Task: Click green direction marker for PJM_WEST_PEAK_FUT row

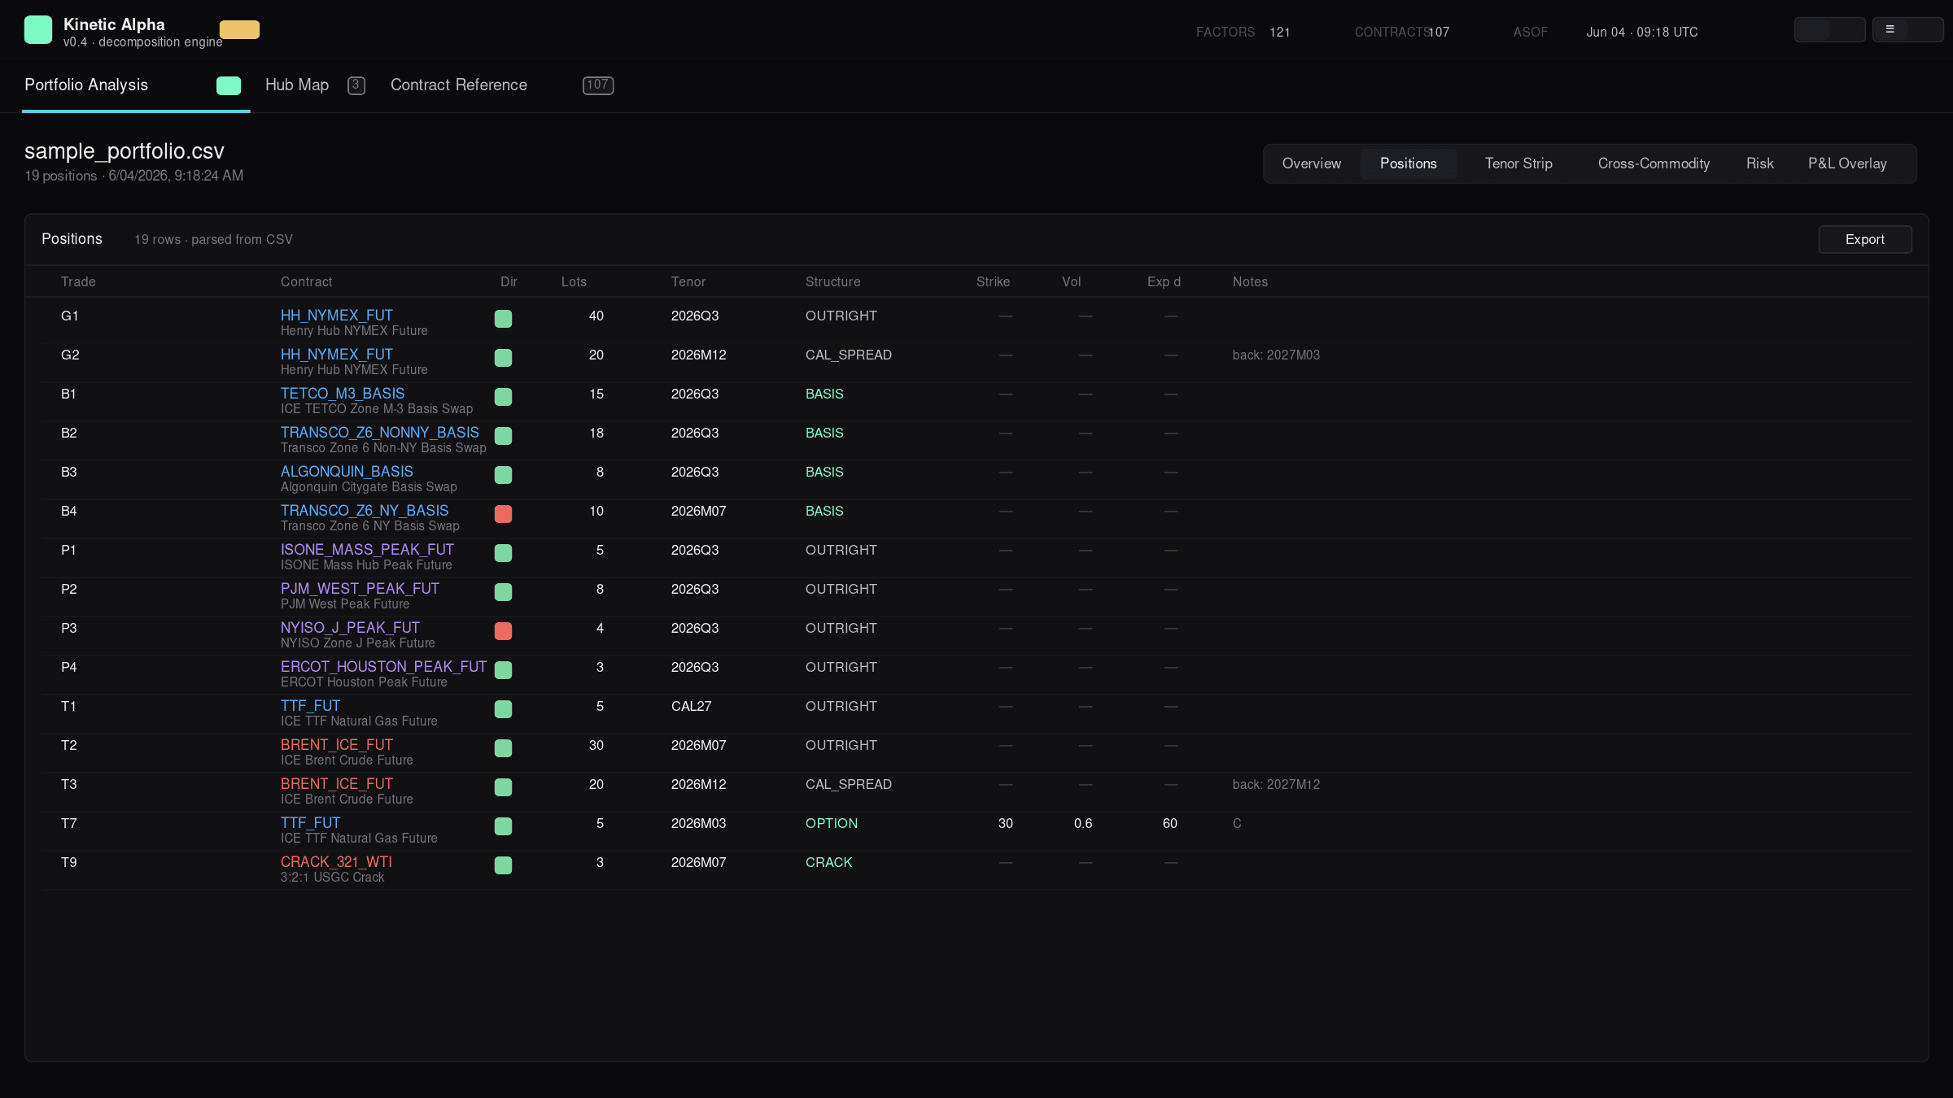Action: coord(504,592)
